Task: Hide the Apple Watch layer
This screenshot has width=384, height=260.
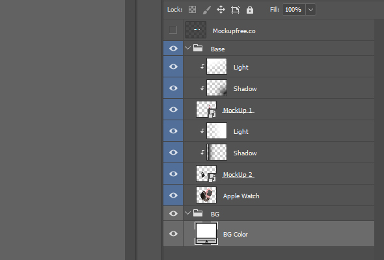Action: pyautogui.click(x=173, y=195)
